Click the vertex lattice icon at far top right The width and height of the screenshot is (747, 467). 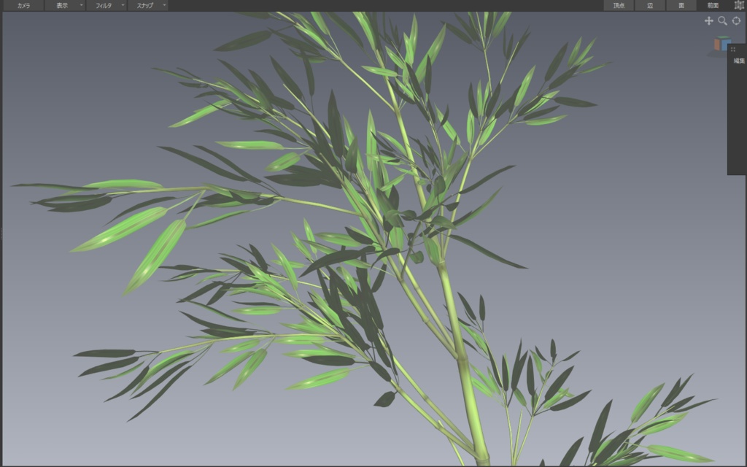(740, 5)
